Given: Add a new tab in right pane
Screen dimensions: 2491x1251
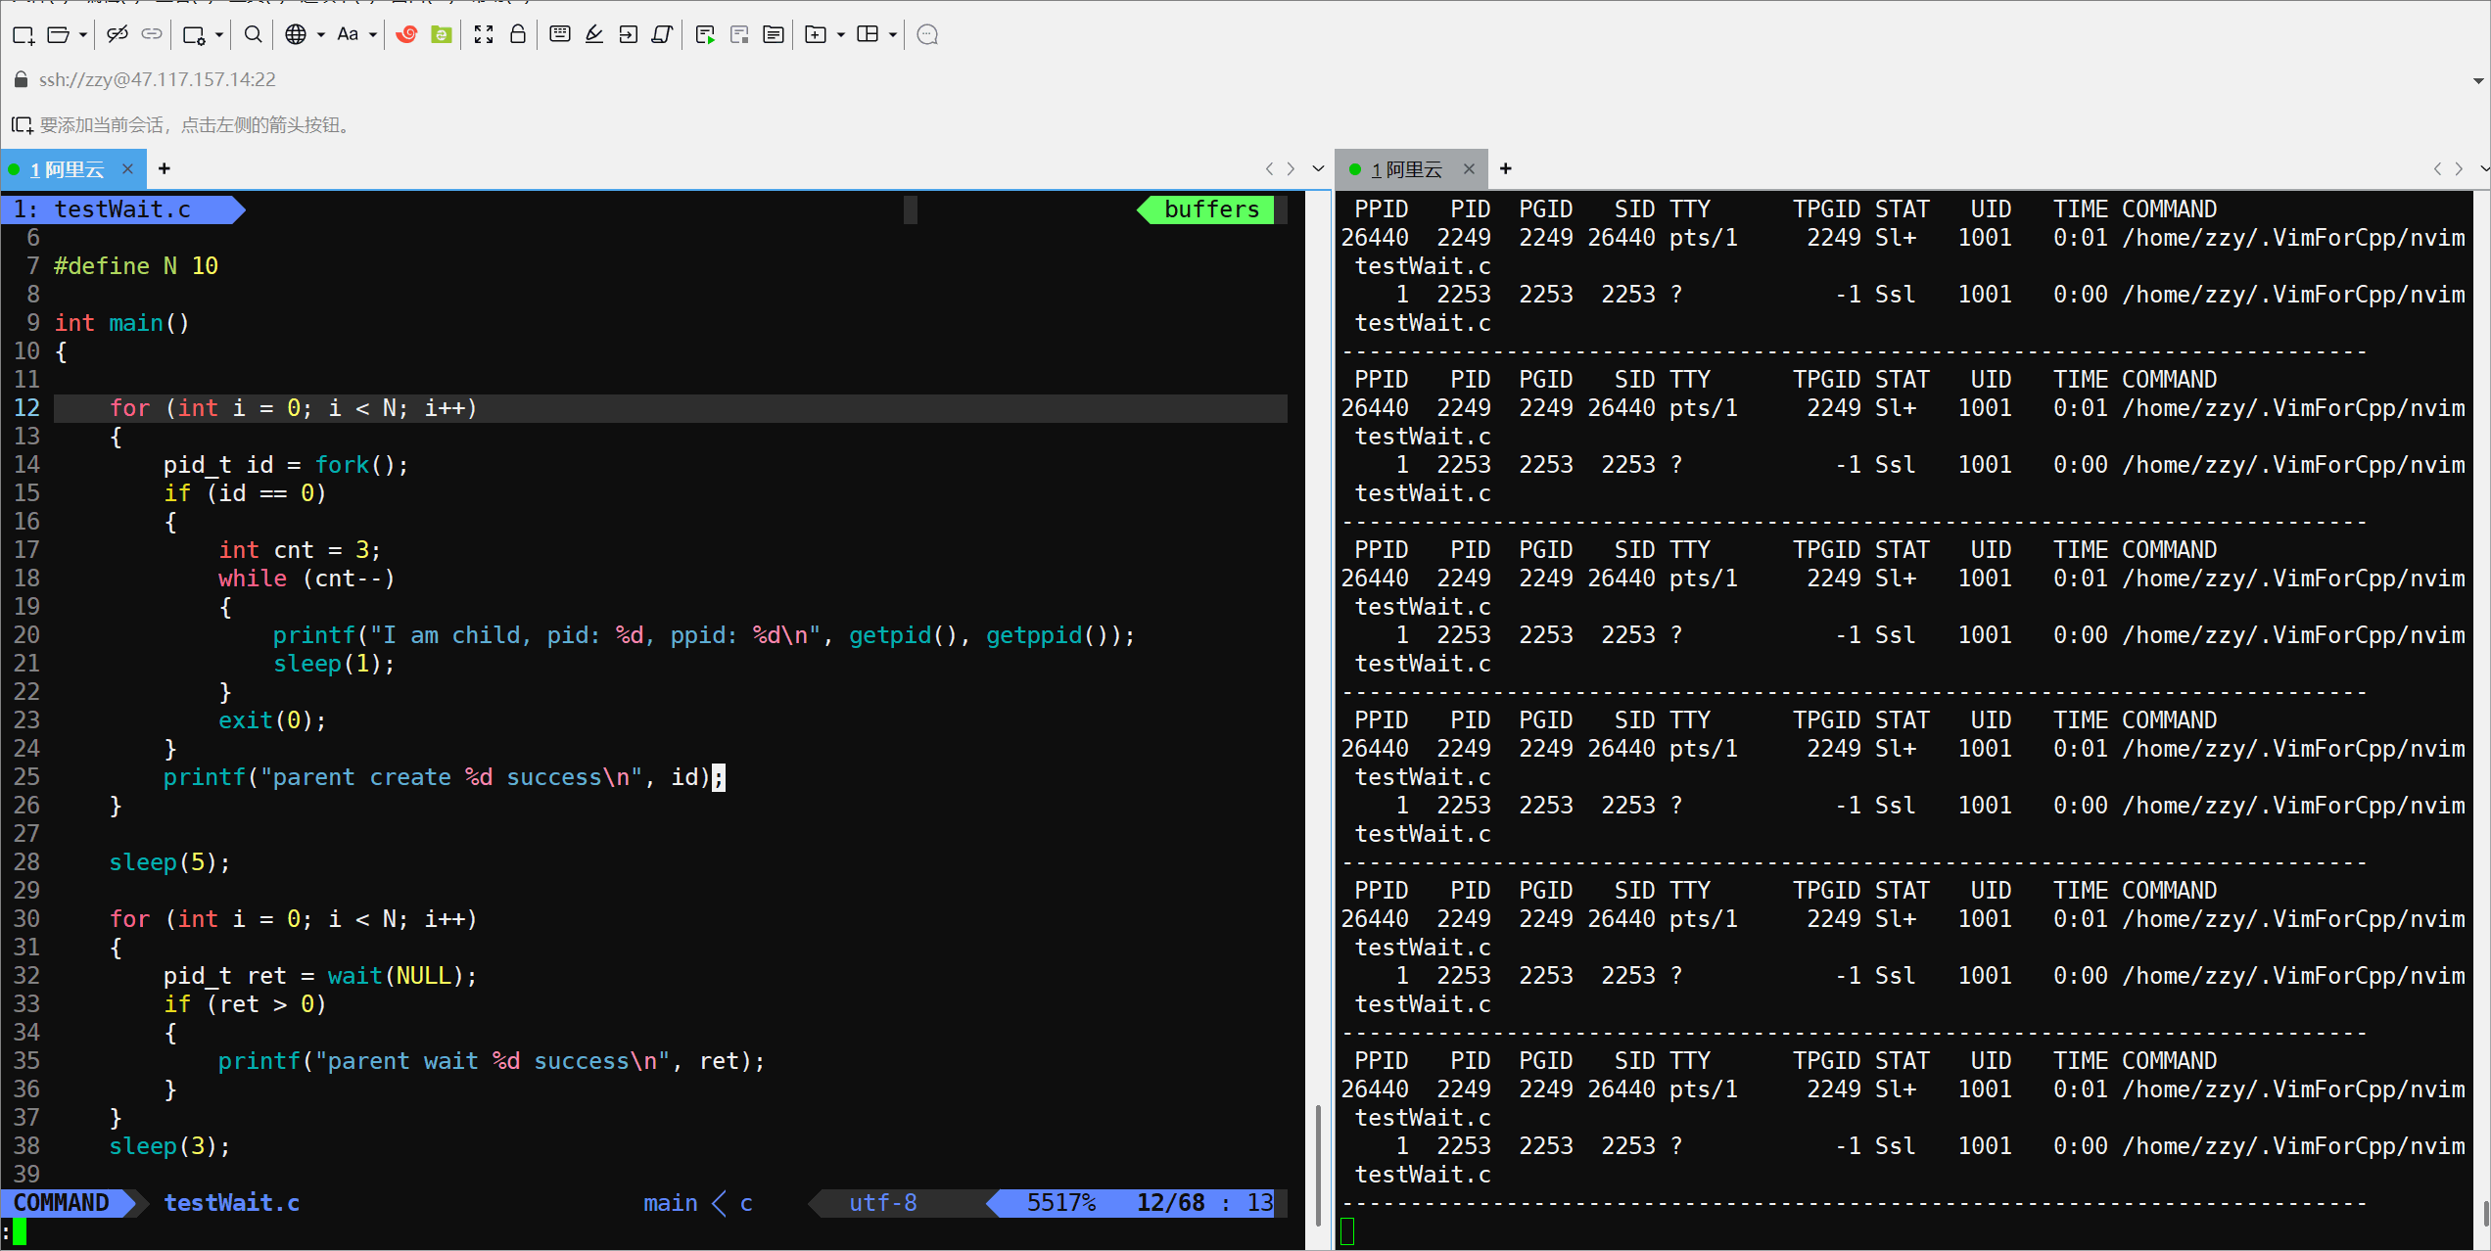Looking at the screenshot, I should 1506,168.
